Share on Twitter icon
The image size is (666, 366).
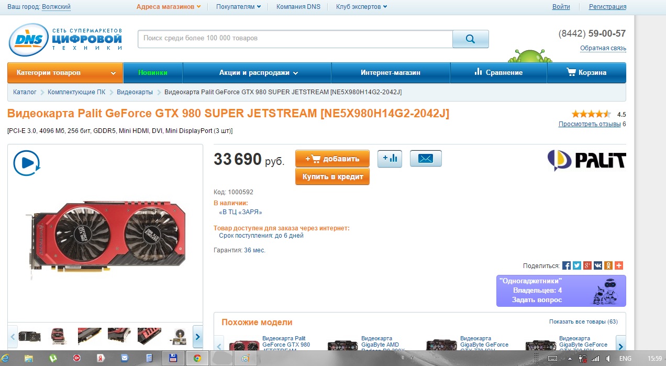(x=577, y=265)
